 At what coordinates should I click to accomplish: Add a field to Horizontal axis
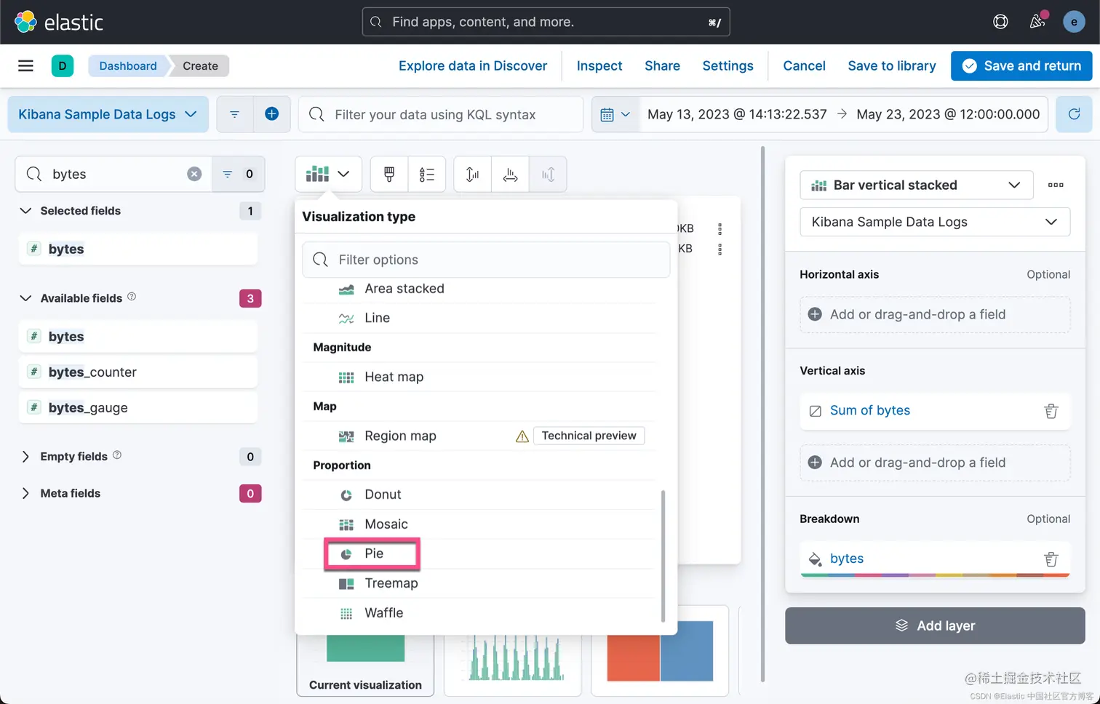(935, 314)
